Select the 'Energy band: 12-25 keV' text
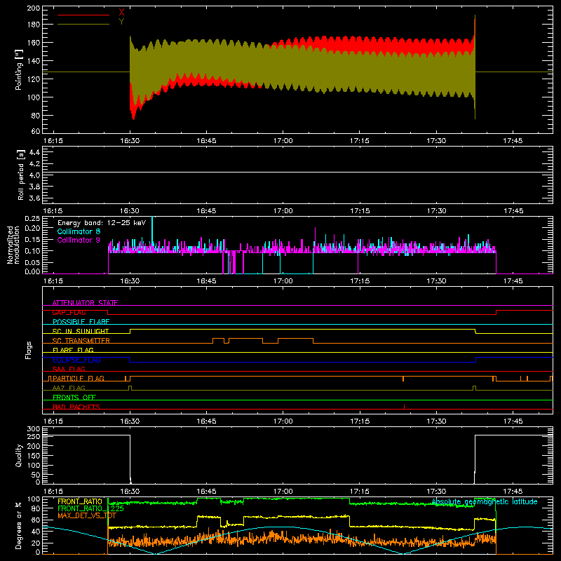 pyautogui.click(x=102, y=223)
